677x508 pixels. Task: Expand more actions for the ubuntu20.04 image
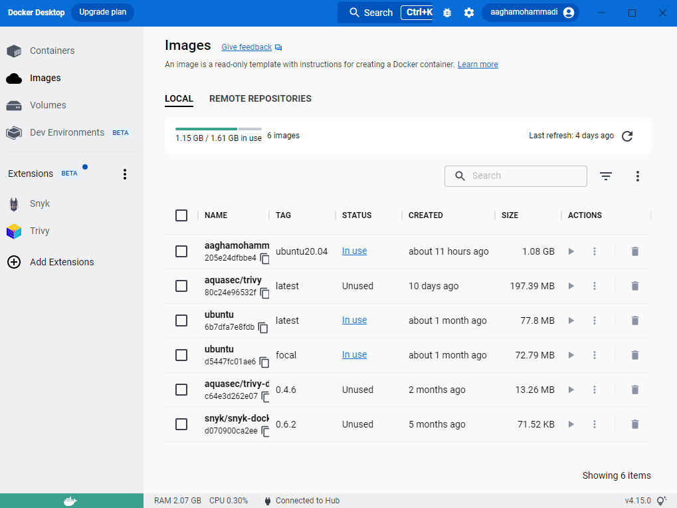pyautogui.click(x=595, y=251)
